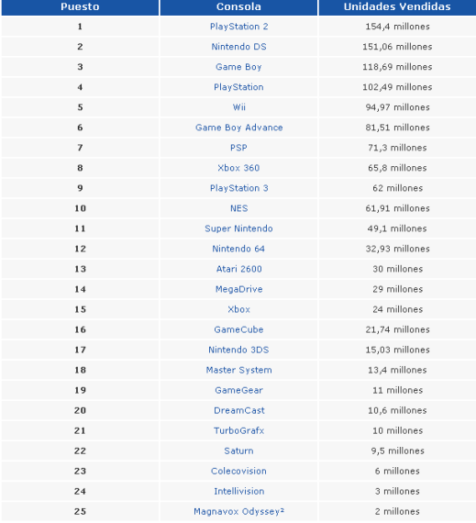
Task: Click the Nintendo DS console link
Action: point(238,47)
